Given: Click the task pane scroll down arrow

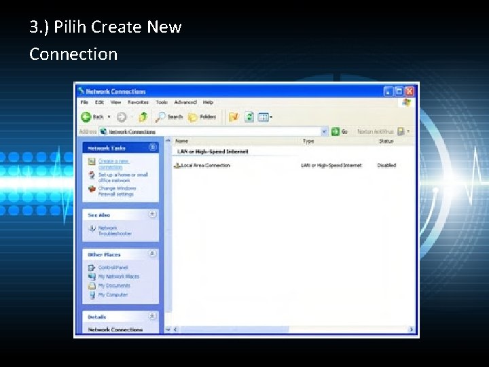Looking at the screenshot, I should pos(168,329).
